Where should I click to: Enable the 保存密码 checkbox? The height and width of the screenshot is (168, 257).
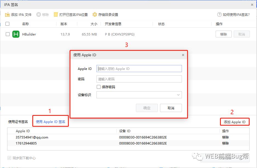pos(98,87)
